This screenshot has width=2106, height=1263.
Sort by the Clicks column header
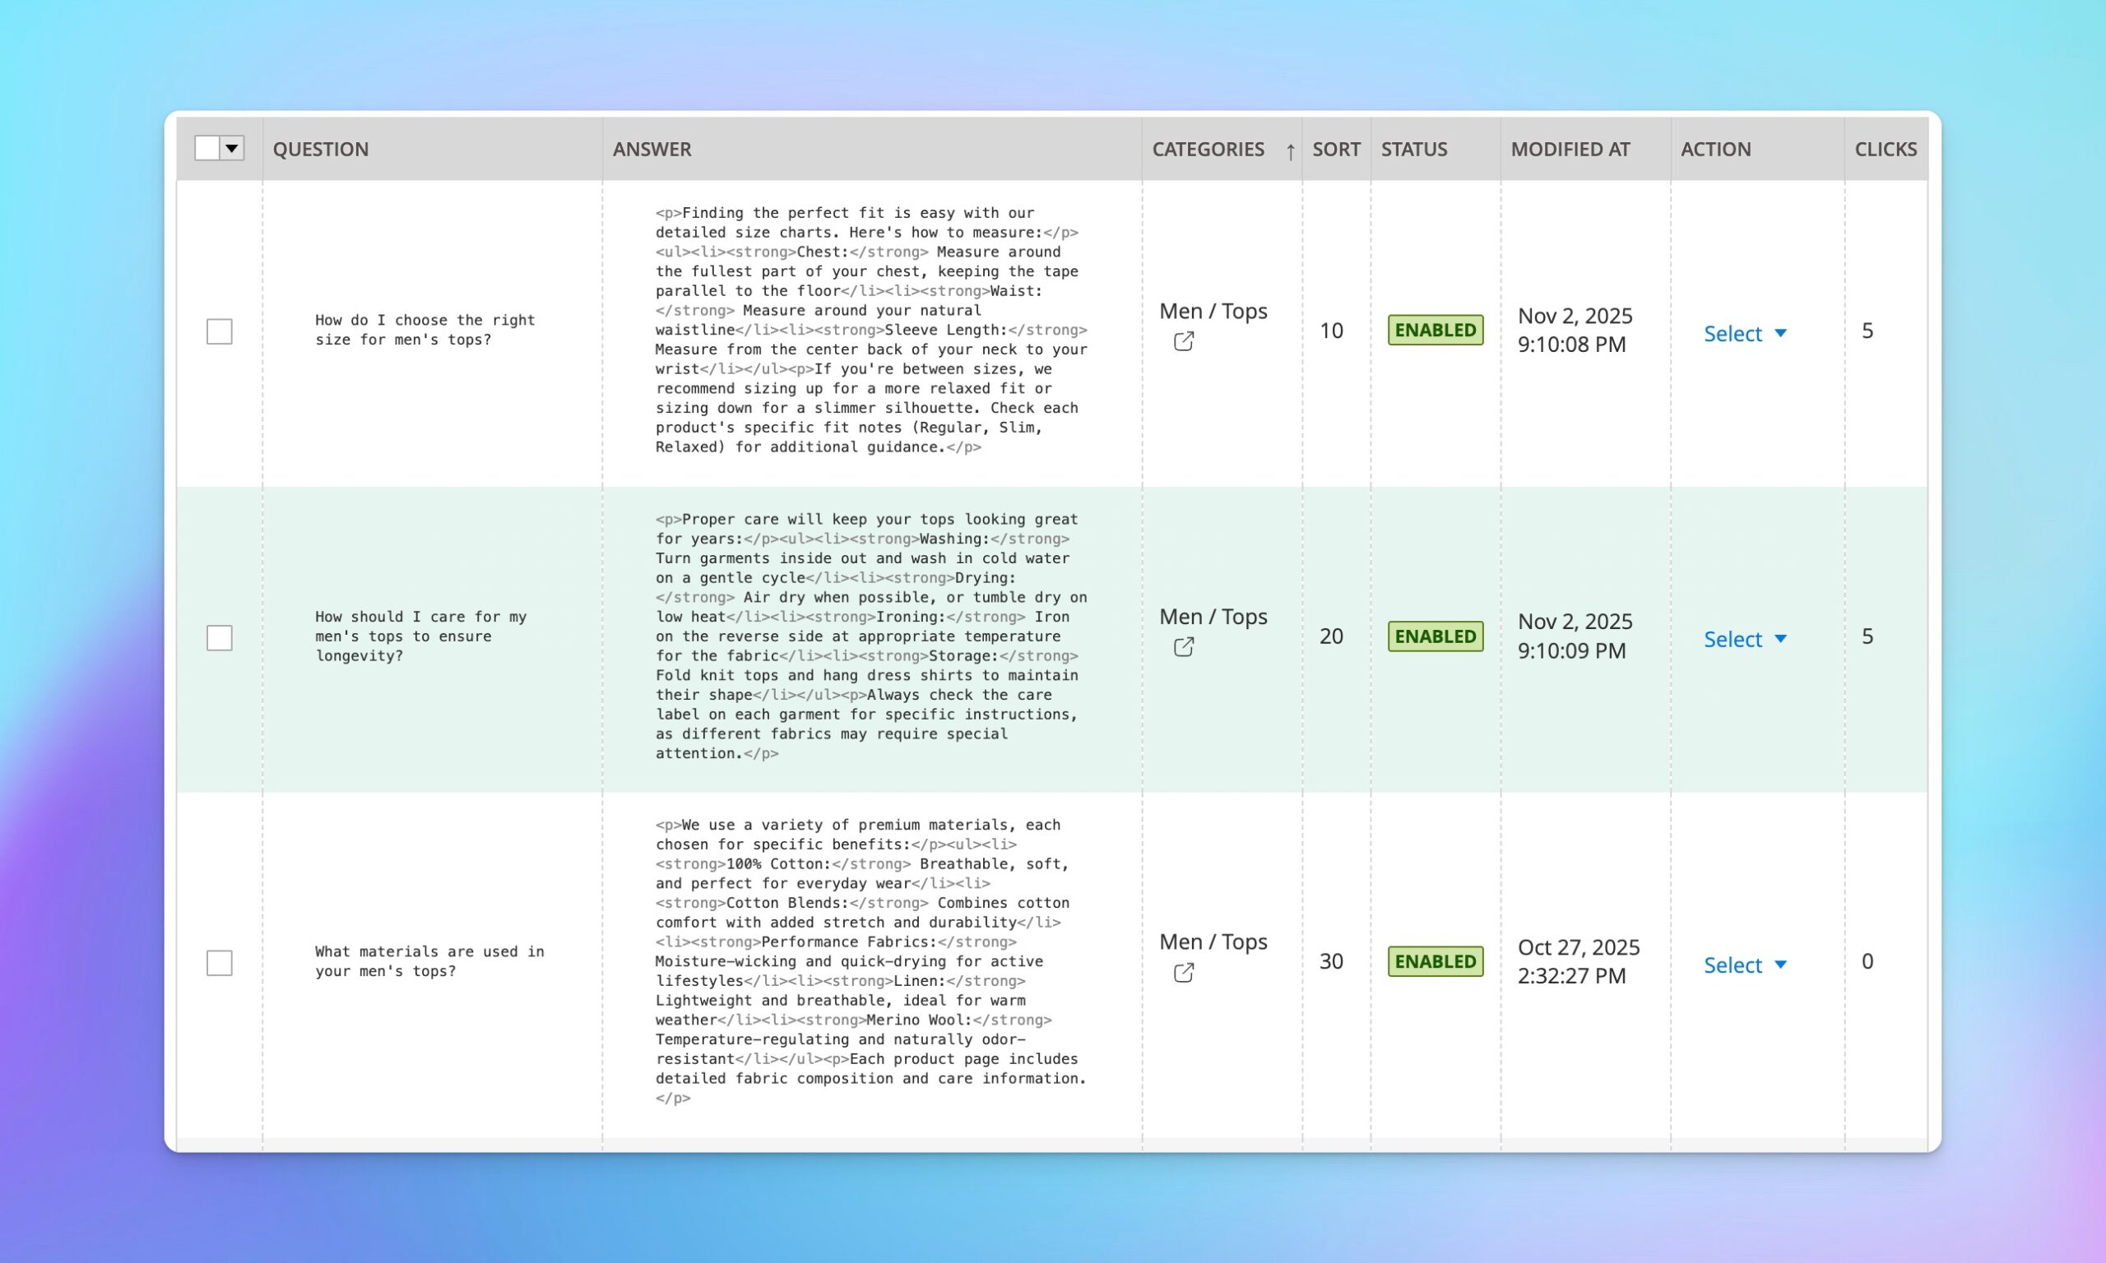coord(1885,149)
